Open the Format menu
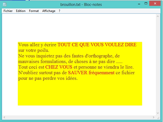163x122 pixels. 34,11
